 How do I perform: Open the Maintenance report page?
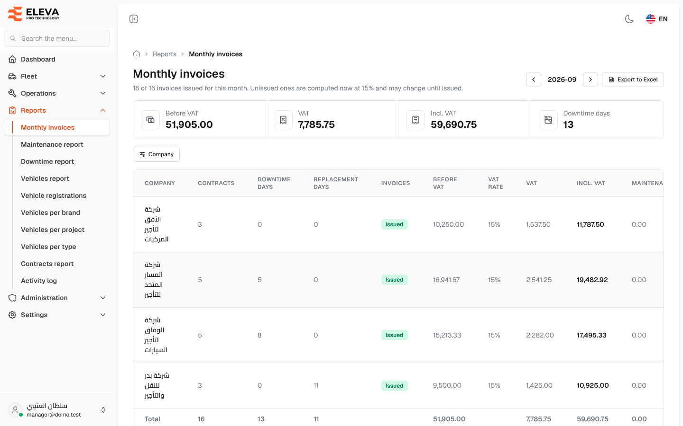[x=52, y=144]
